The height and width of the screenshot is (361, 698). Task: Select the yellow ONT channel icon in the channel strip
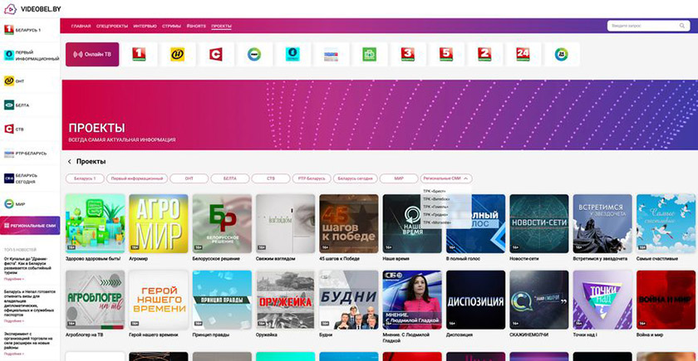[x=178, y=55]
